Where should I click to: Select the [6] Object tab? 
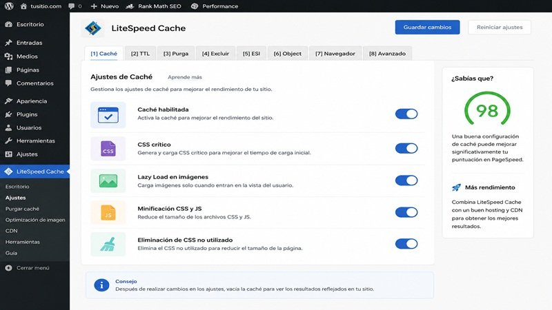(287, 54)
